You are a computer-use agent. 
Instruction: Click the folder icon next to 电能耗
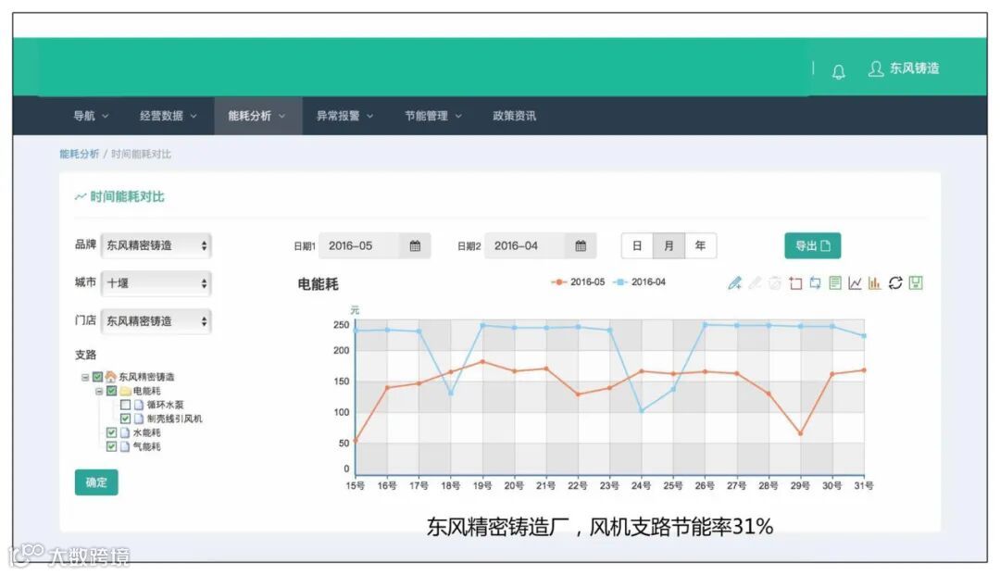[125, 391]
